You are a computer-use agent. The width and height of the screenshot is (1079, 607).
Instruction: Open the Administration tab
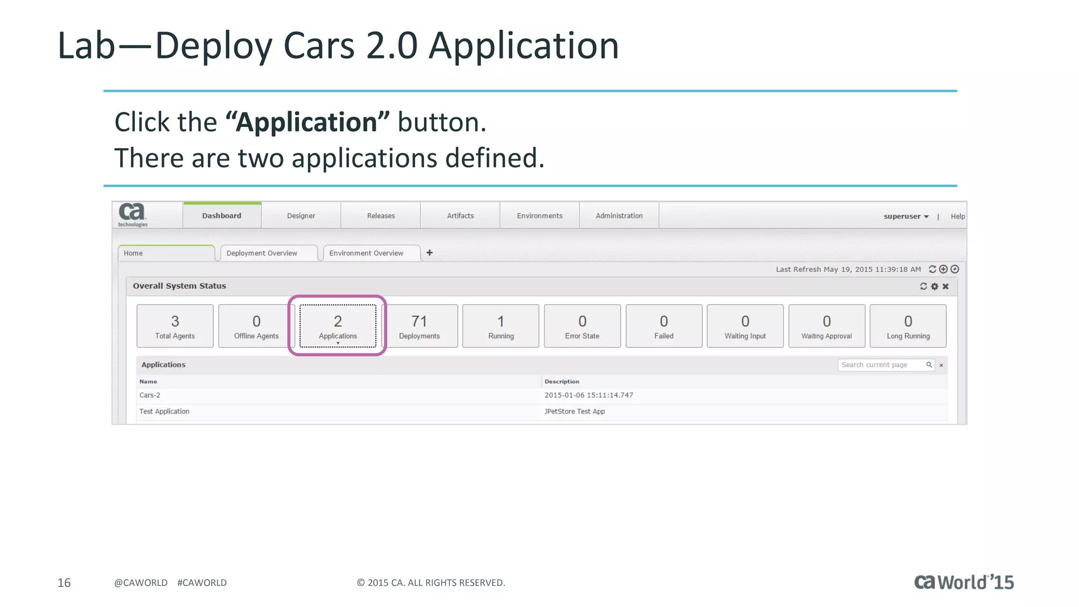click(620, 216)
